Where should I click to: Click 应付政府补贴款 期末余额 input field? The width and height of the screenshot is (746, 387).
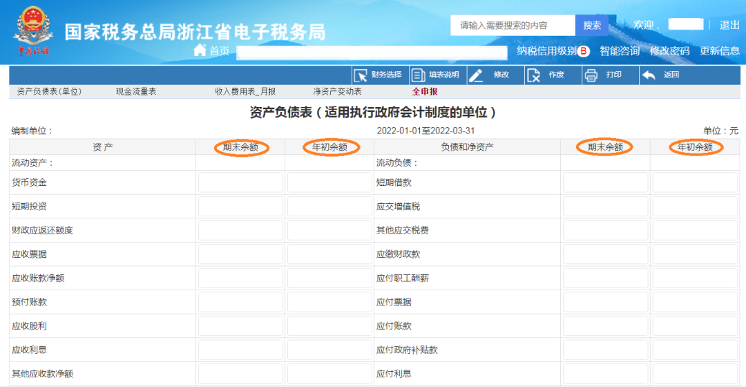(x=606, y=350)
